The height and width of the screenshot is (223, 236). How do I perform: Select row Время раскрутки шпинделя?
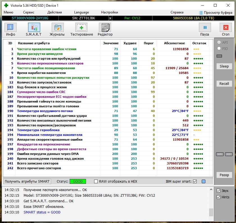(x=108, y=54)
